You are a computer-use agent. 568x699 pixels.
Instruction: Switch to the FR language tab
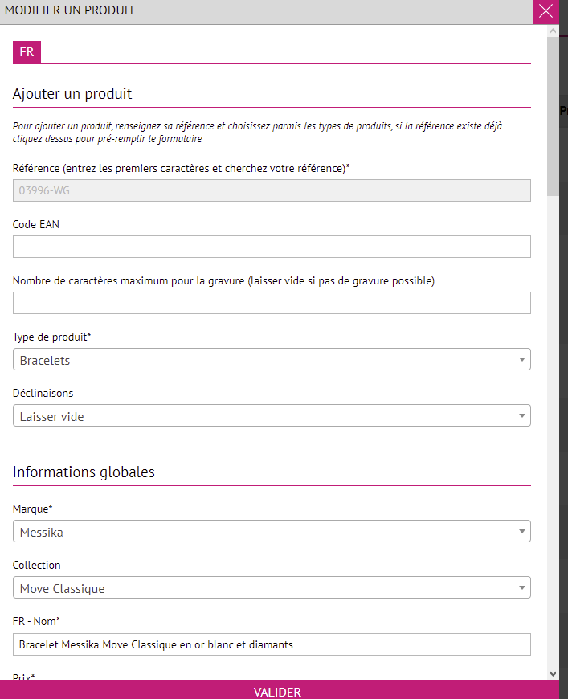(27, 52)
